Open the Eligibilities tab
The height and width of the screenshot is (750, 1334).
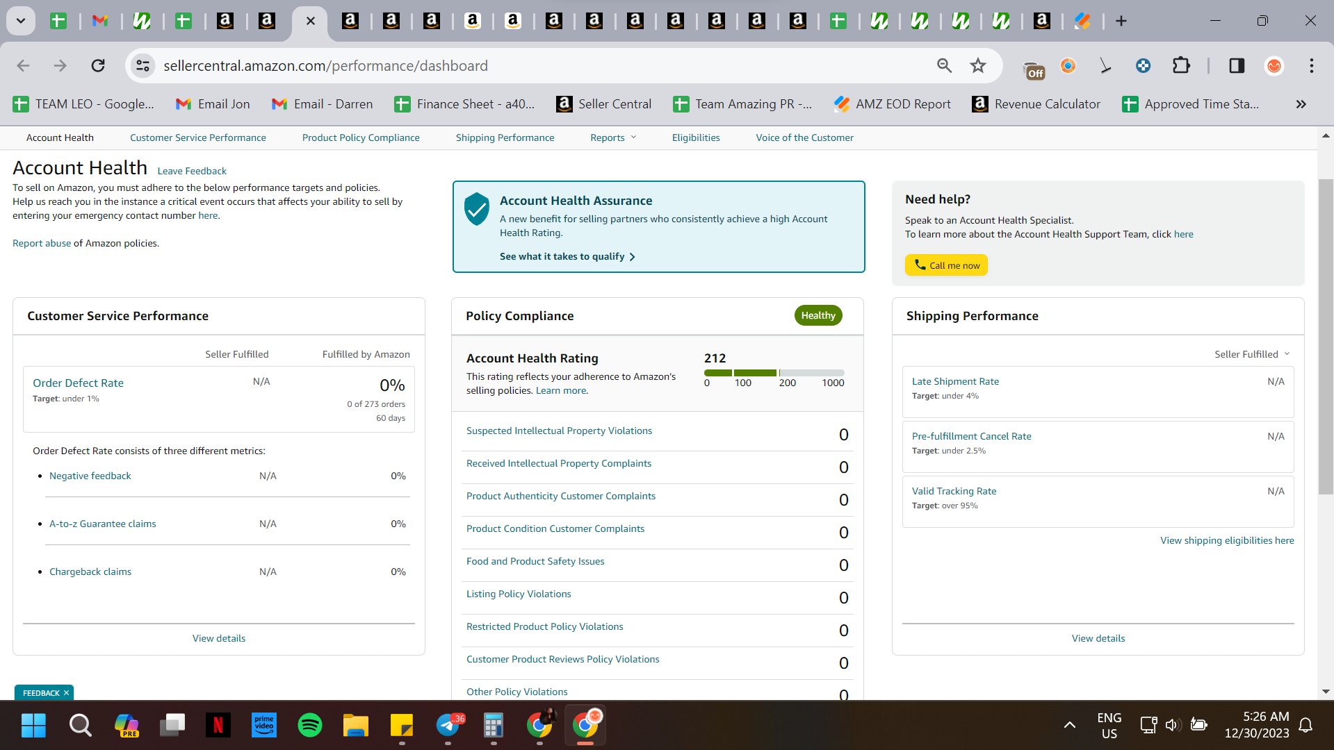click(696, 137)
